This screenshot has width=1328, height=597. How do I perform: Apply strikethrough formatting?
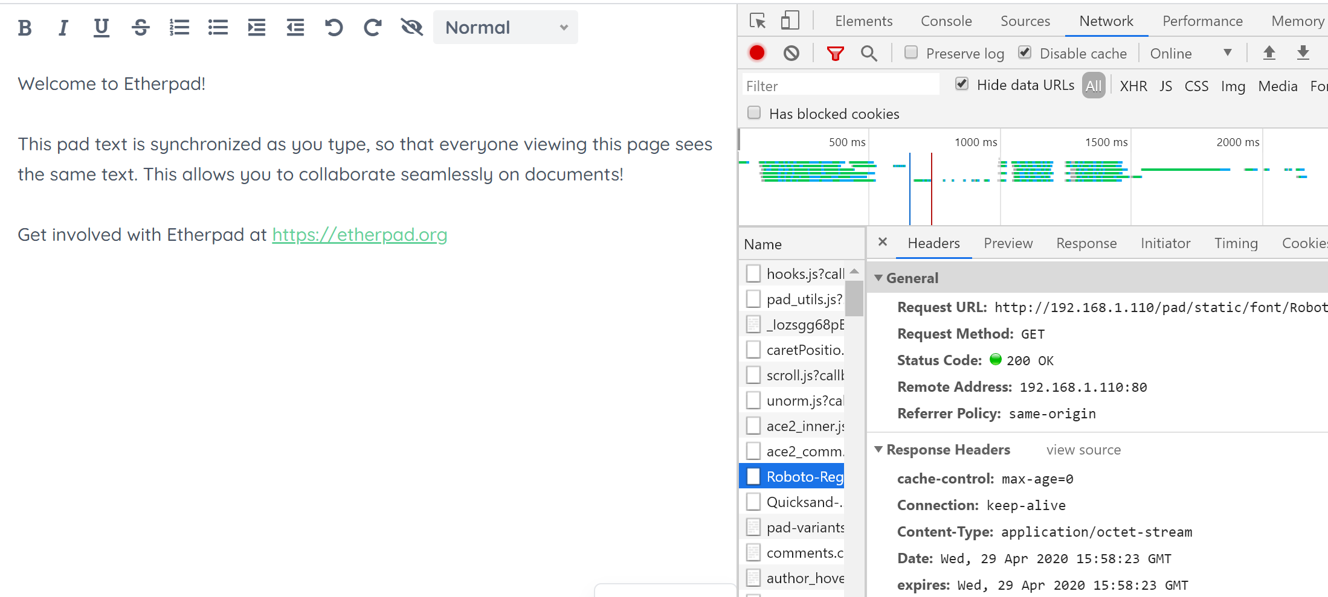pos(141,28)
